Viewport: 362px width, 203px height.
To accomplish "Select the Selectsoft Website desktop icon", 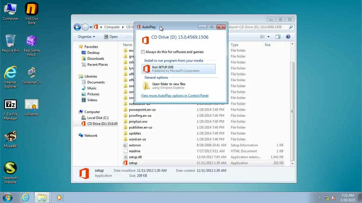I will pyautogui.click(x=10, y=173).
